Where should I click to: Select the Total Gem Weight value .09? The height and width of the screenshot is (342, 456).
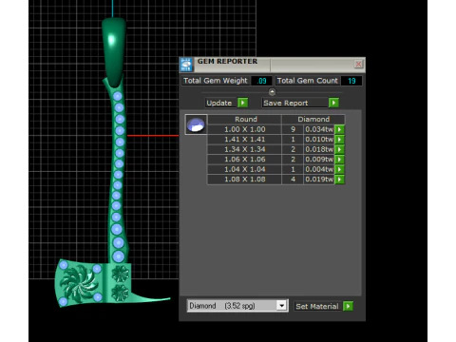point(261,81)
